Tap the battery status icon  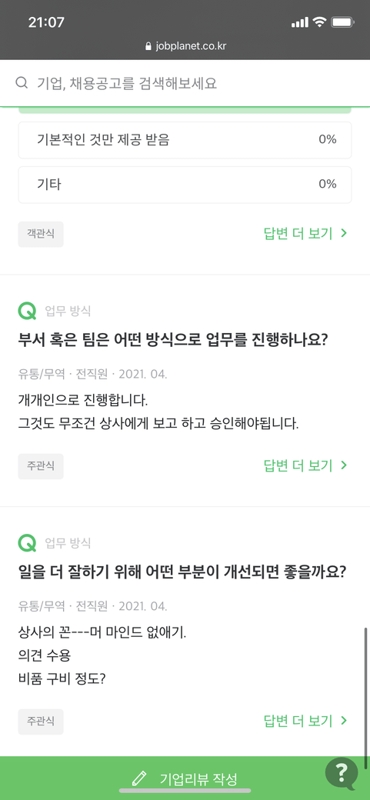[342, 22]
